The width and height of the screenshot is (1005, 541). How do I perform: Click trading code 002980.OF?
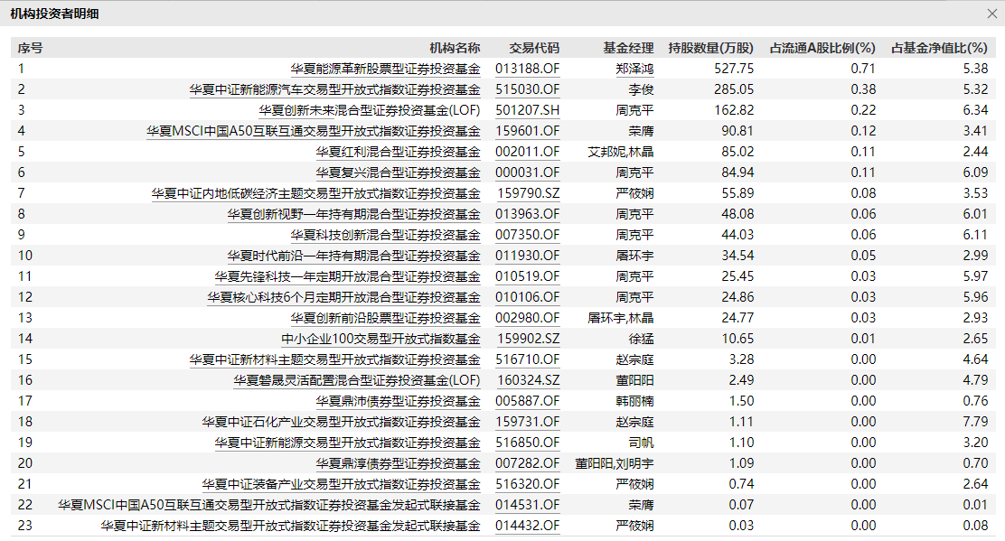point(528,318)
